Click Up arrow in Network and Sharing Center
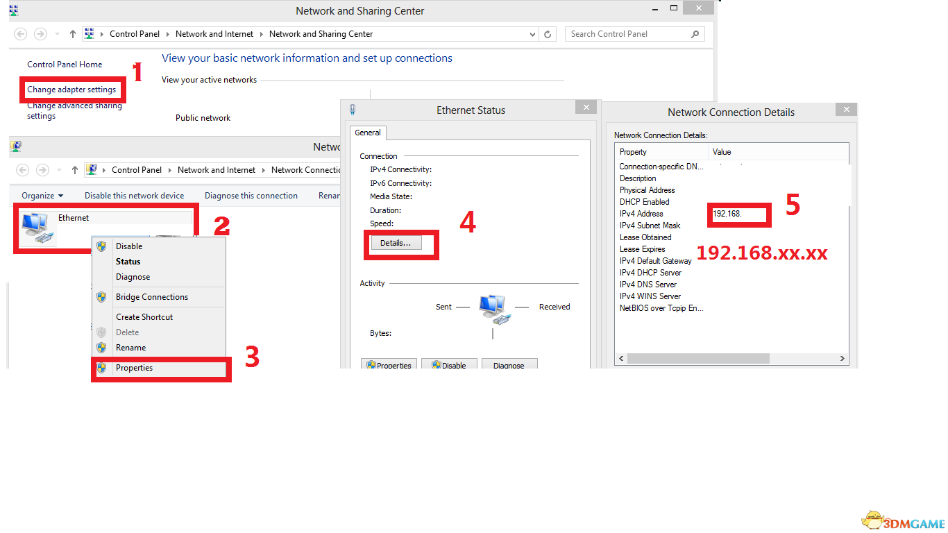Image resolution: width=948 pixels, height=533 pixels. click(74, 34)
